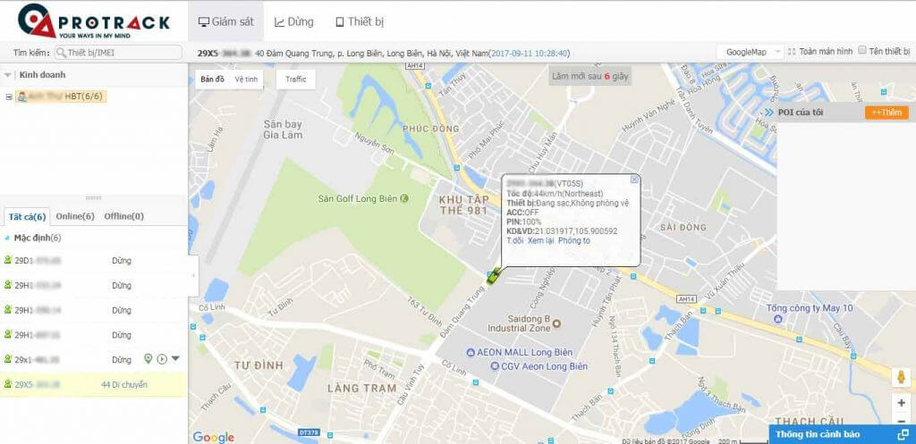Open the GoogleMap provider dropdown
This screenshot has height=444, width=916.
coord(751,52)
